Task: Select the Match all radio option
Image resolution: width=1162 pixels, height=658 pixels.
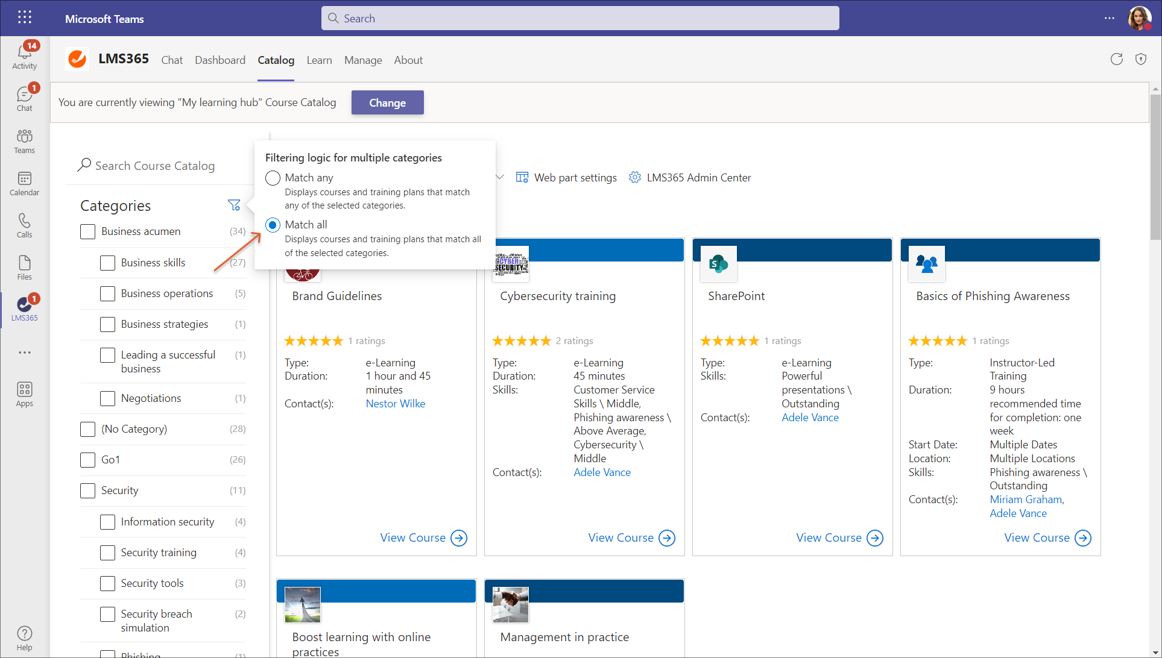Action: pos(273,225)
